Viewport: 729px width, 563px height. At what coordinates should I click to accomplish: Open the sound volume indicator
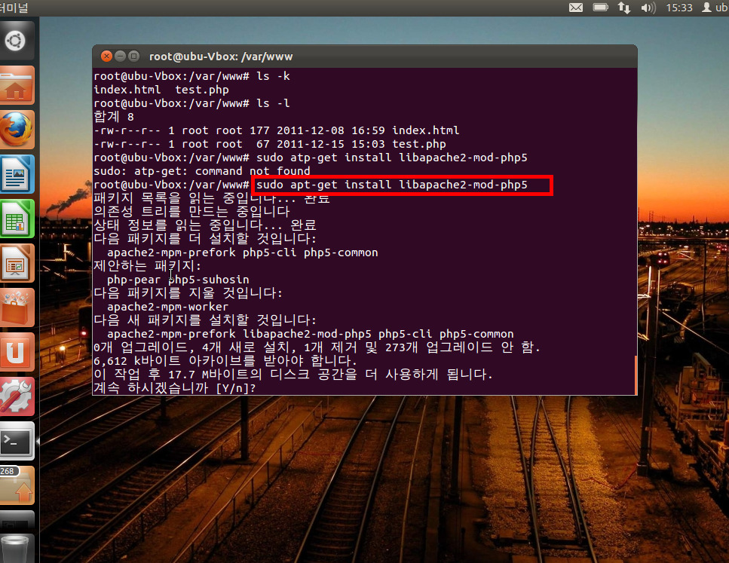pos(648,8)
